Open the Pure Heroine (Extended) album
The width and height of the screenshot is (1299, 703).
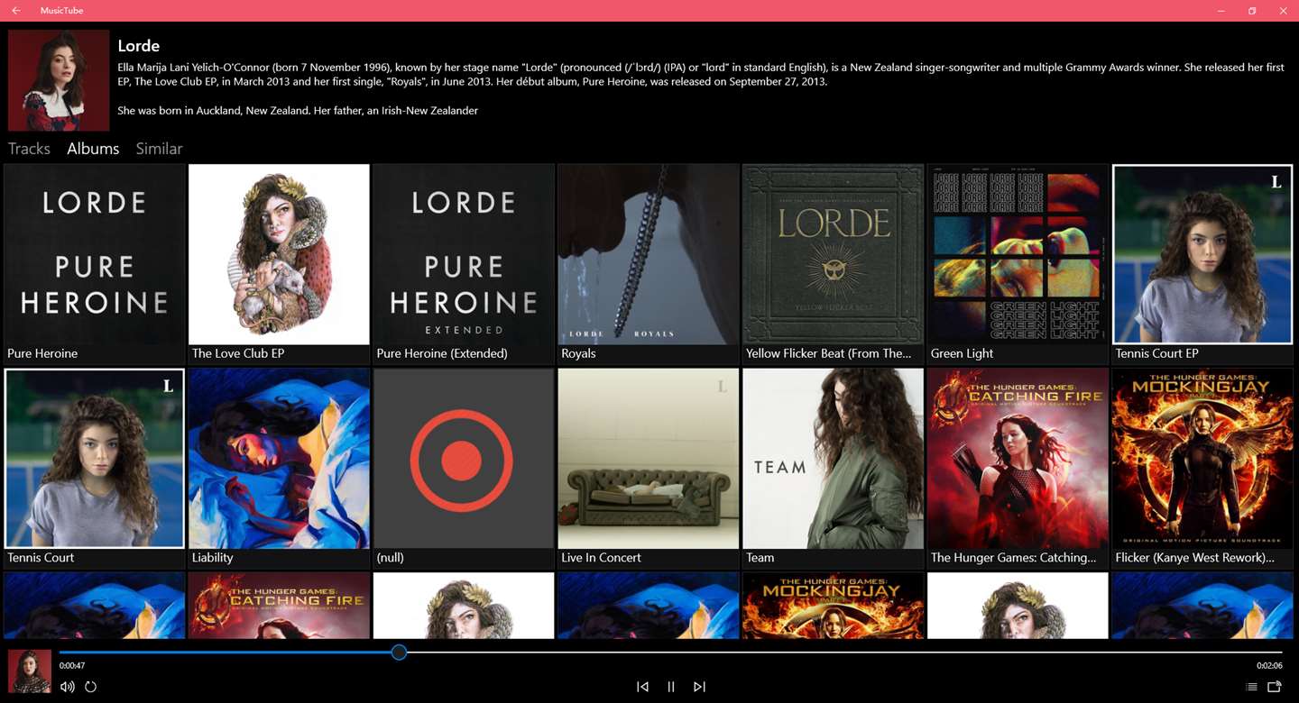pos(464,264)
